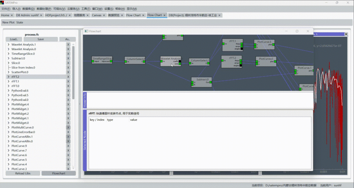
Task: Expand the PlotMultiCurve.0 tree item
Action: 8,128
